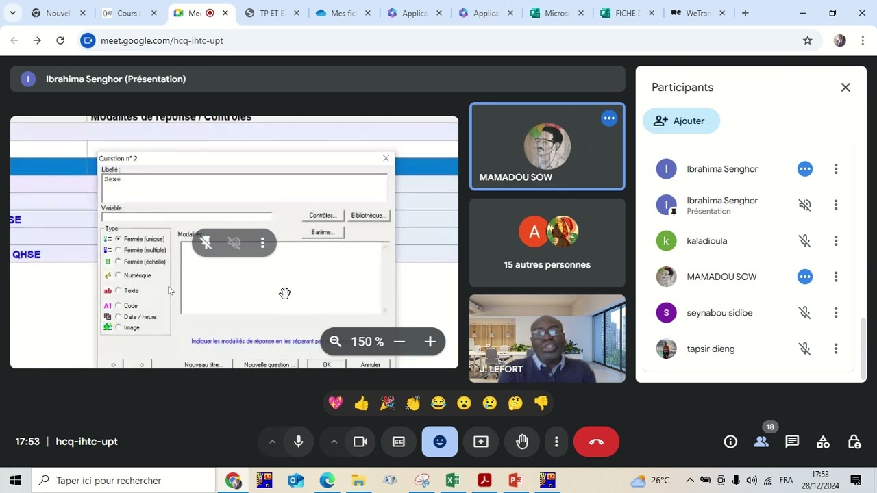Send the party popper reaction
The height and width of the screenshot is (493, 877).
(x=387, y=403)
